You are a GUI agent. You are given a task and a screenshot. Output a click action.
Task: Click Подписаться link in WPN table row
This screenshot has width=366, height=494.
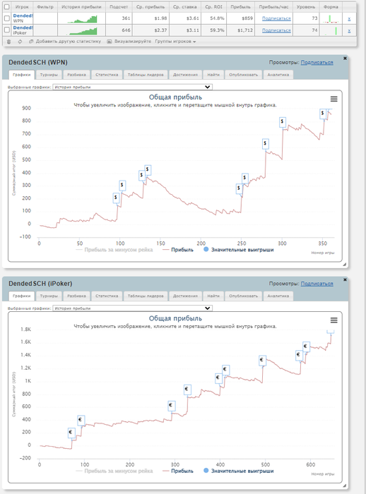(x=276, y=18)
